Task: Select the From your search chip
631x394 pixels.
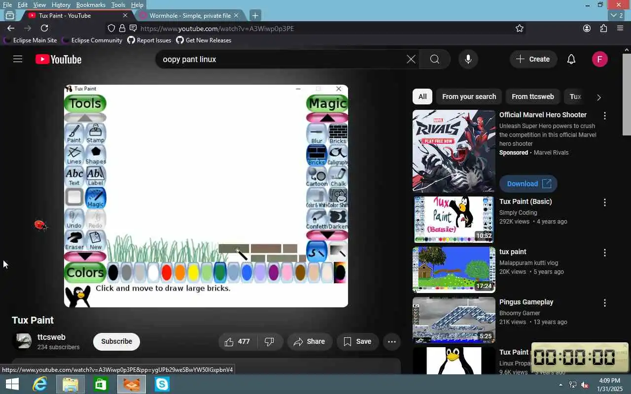Action: tap(469, 97)
